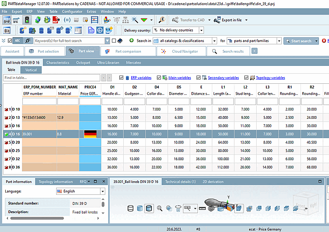Click the Topology variables link
Viewport: 329px width, 232px height.
270,78
